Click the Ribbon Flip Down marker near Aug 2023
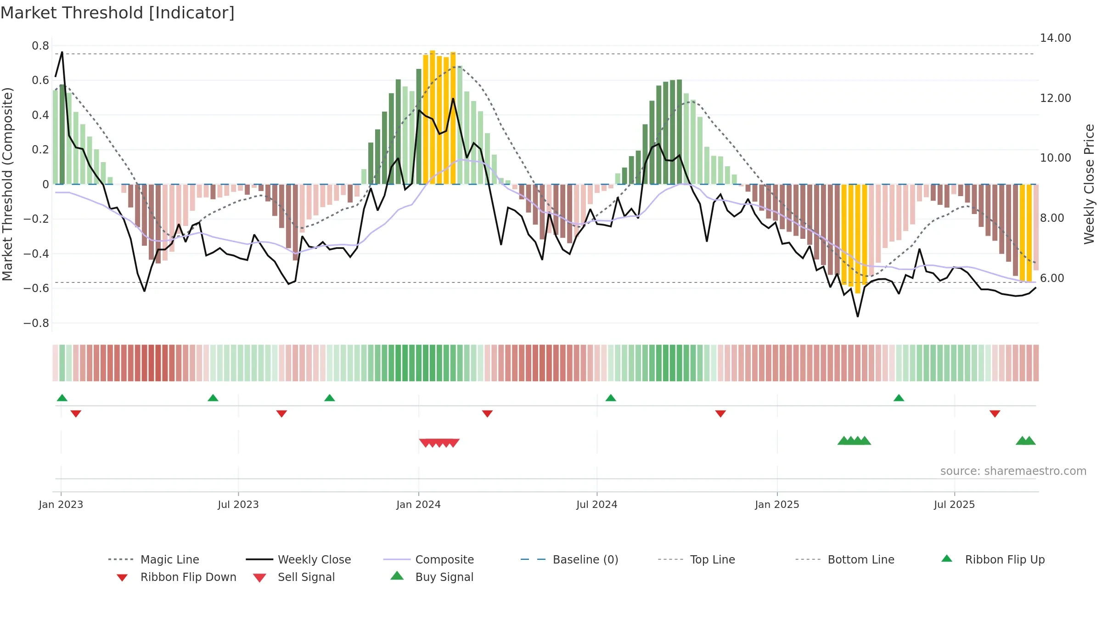The width and height of the screenshot is (1102, 620). point(281,414)
